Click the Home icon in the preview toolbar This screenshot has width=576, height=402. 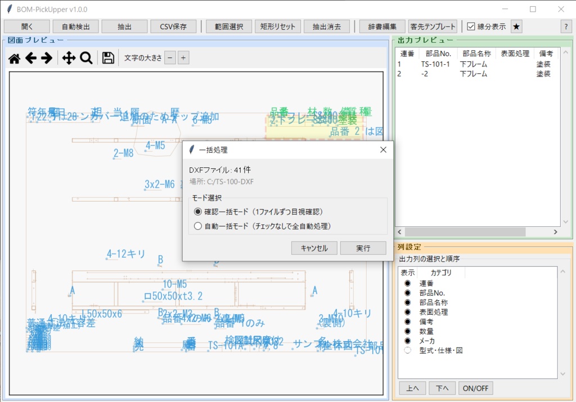point(14,58)
